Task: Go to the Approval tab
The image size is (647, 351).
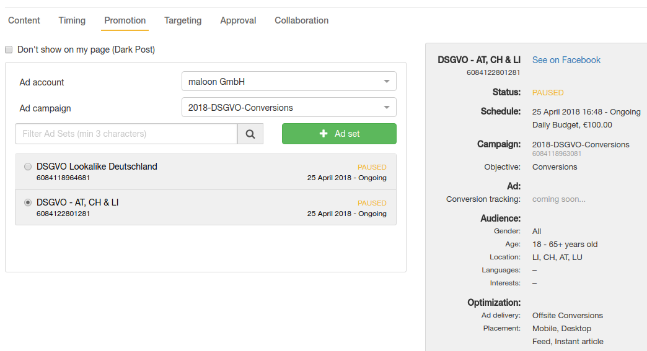Action: (238, 20)
